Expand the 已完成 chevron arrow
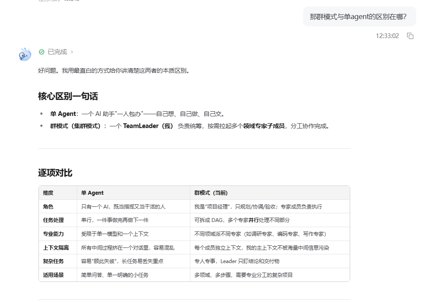Image resolution: width=441 pixels, height=302 pixels. [x=72, y=52]
